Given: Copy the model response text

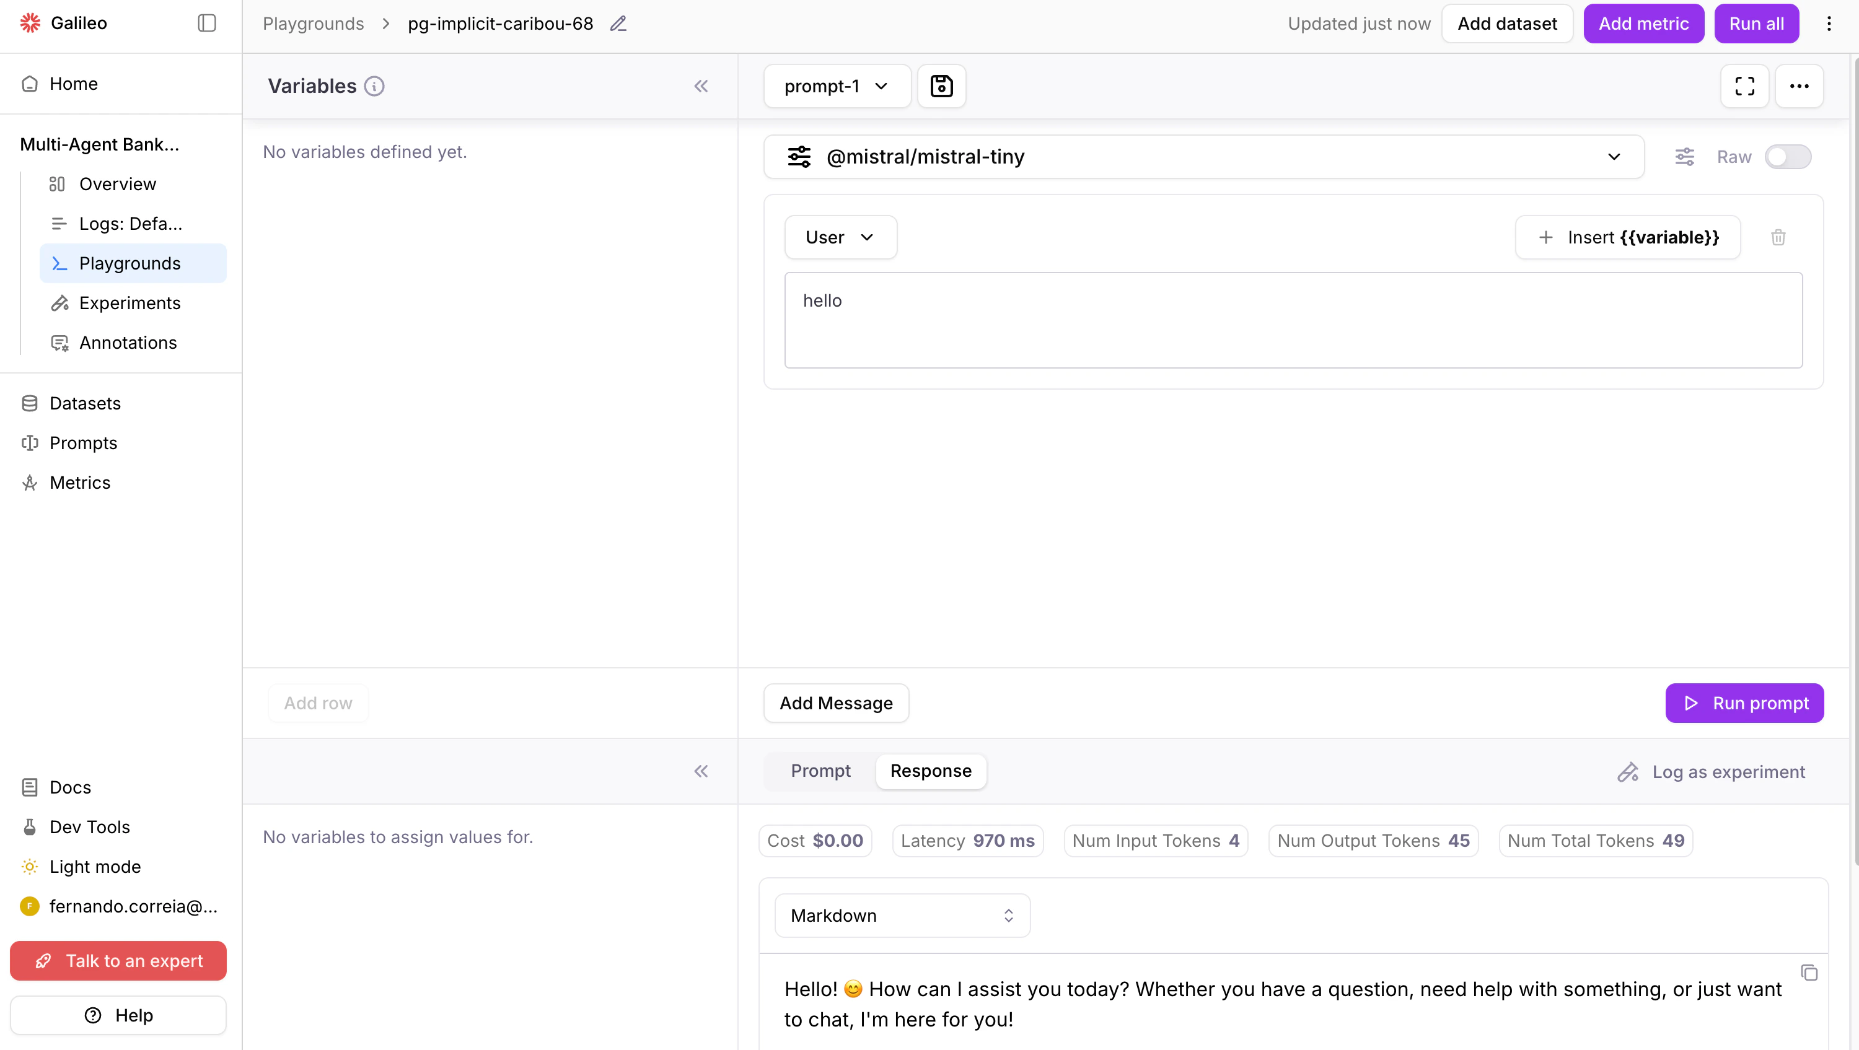Looking at the screenshot, I should click(1809, 972).
